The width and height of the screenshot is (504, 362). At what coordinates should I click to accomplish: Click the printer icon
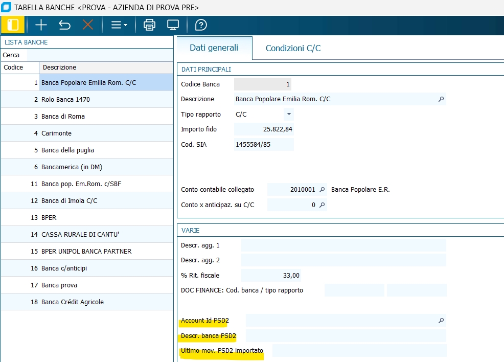coord(149,25)
